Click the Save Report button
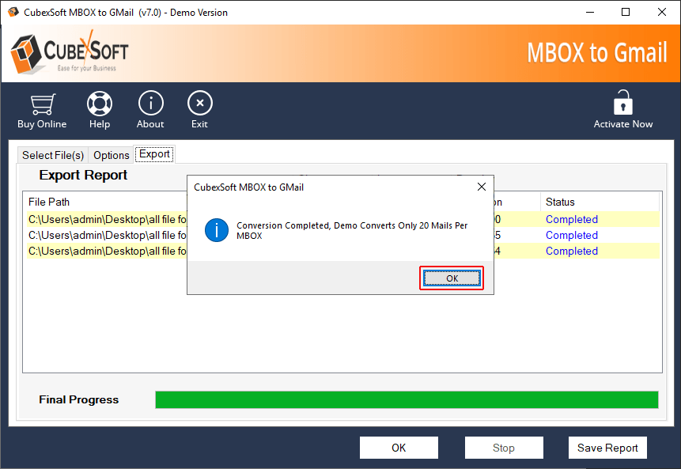The width and height of the screenshot is (681, 469). 607,448
